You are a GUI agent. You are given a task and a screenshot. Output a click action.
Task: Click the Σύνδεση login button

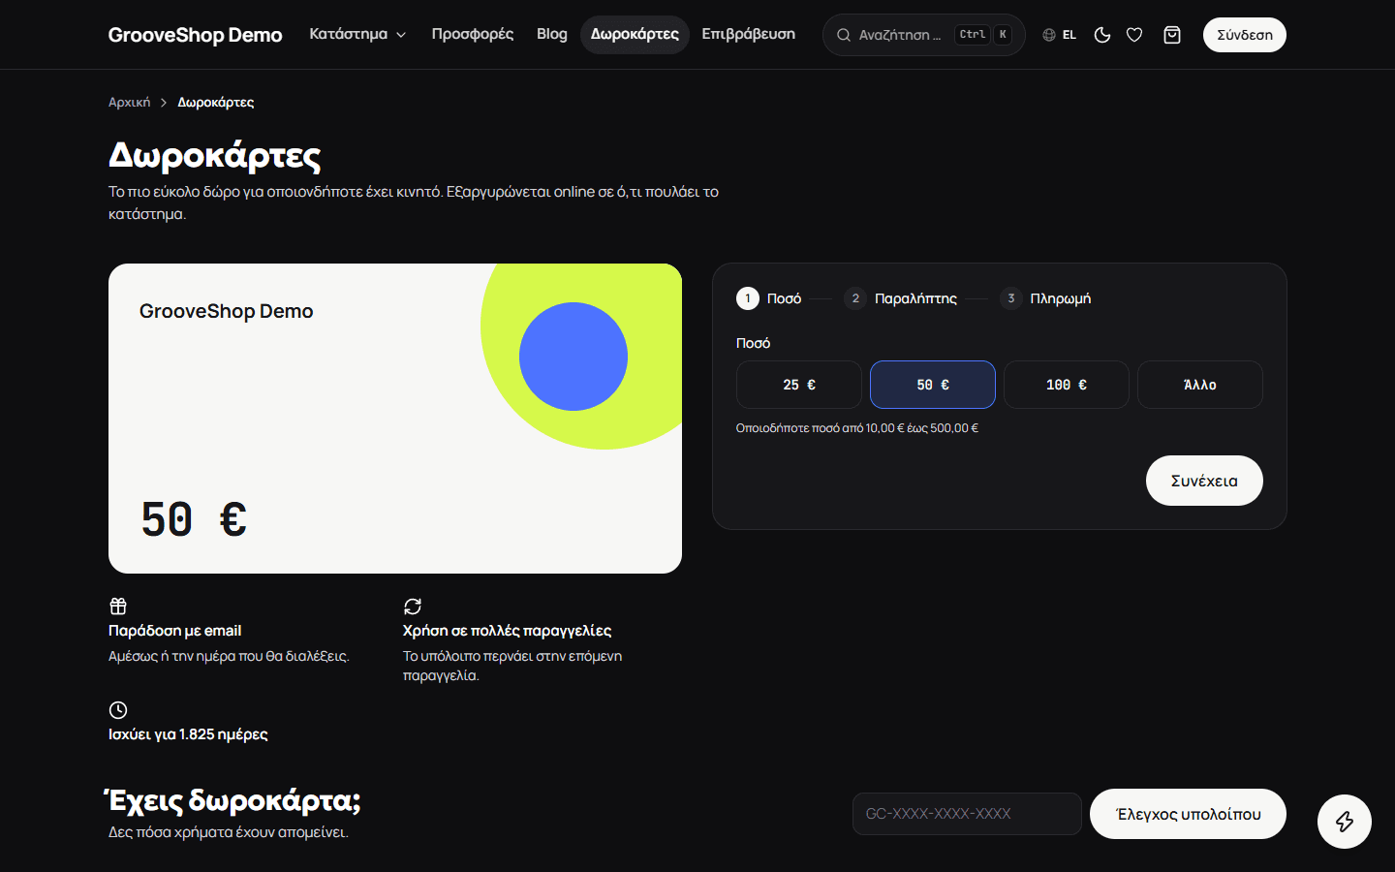pos(1245,35)
